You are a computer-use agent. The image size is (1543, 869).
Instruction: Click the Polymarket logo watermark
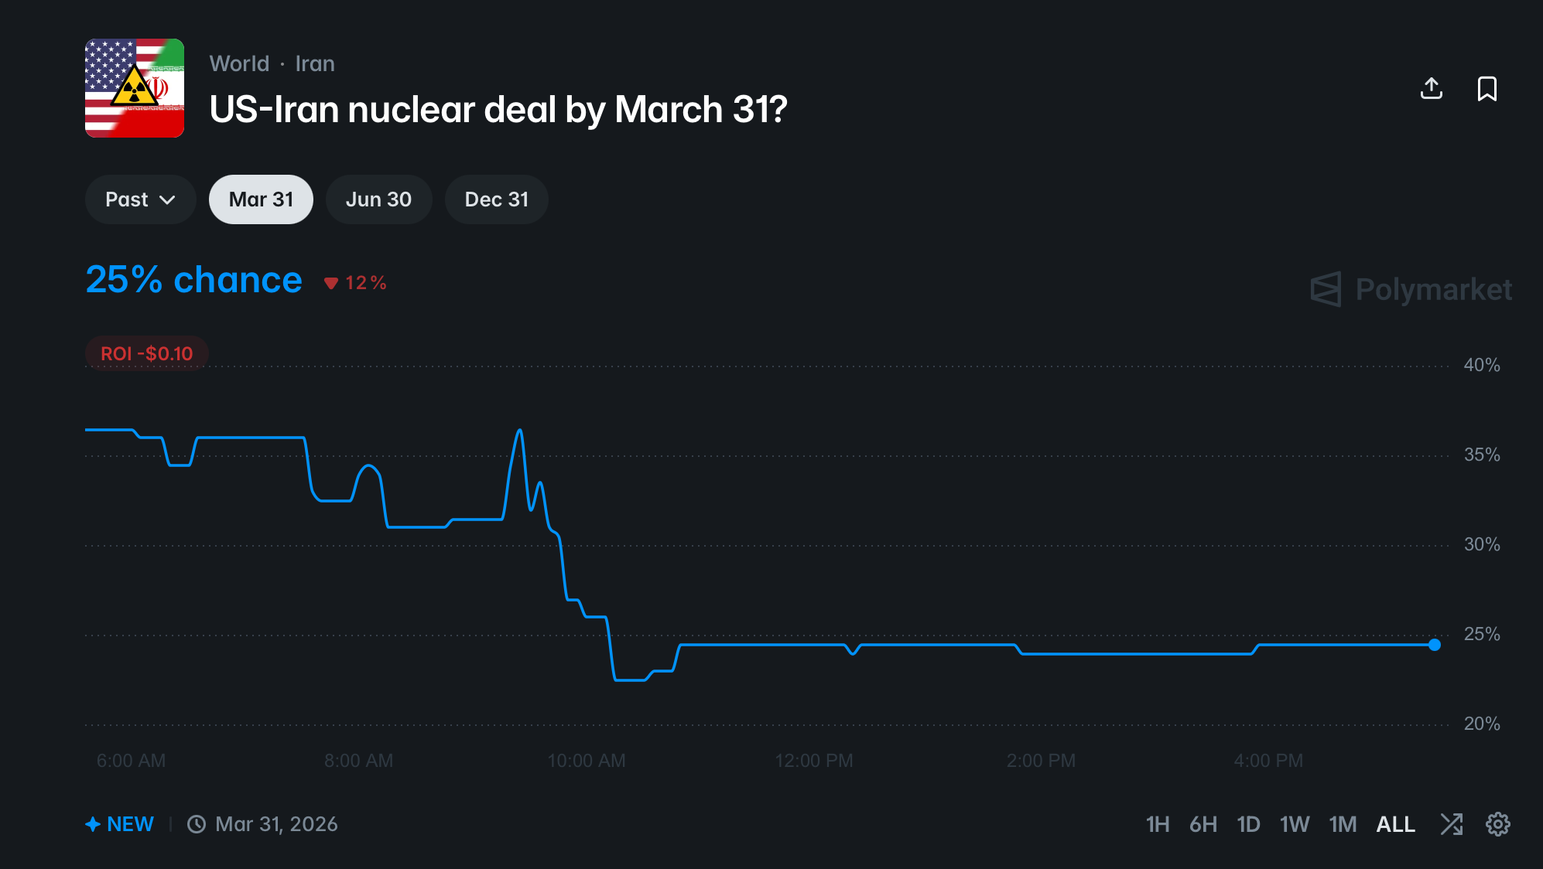pyautogui.click(x=1411, y=289)
